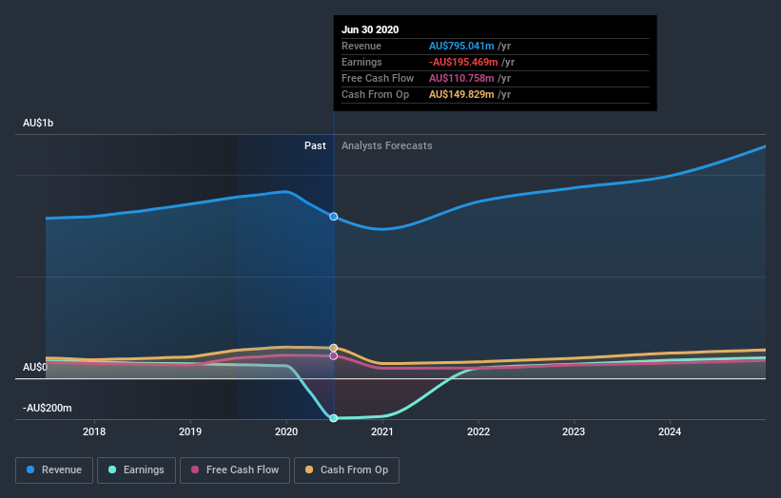This screenshot has width=781, height=498.
Task: Toggle the Cash From Op legend button
Action: coord(346,470)
